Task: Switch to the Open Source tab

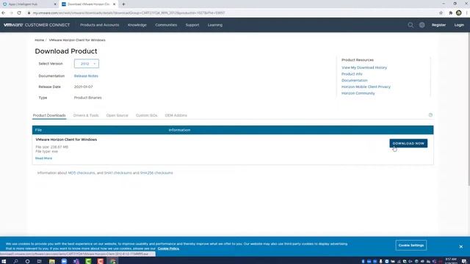Action: pyautogui.click(x=117, y=115)
